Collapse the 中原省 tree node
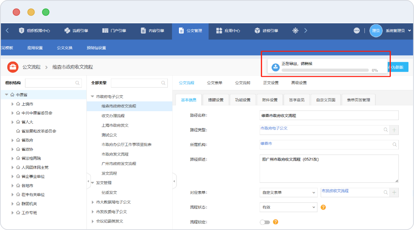Viewport: 414px width, 230px height. [x=7, y=95]
